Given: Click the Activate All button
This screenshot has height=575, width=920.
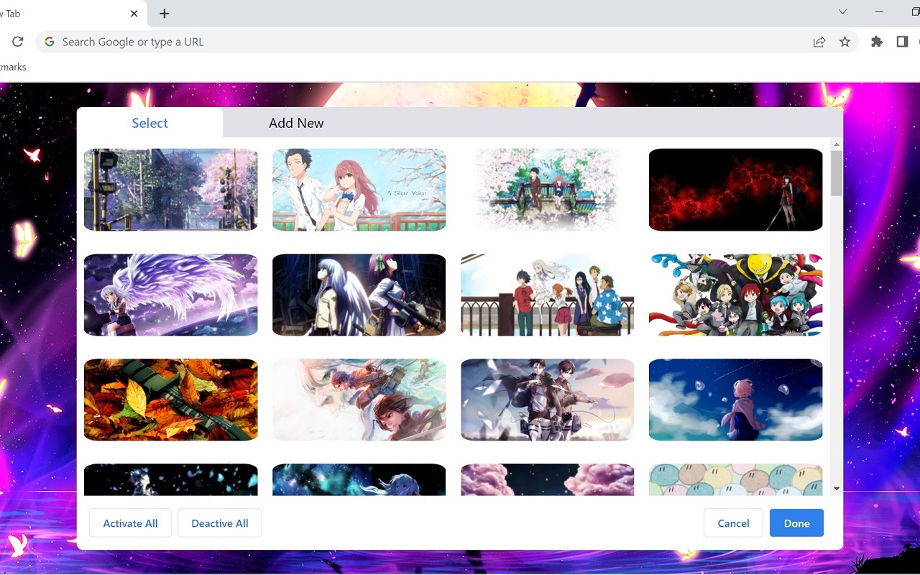Looking at the screenshot, I should [130, 523].
